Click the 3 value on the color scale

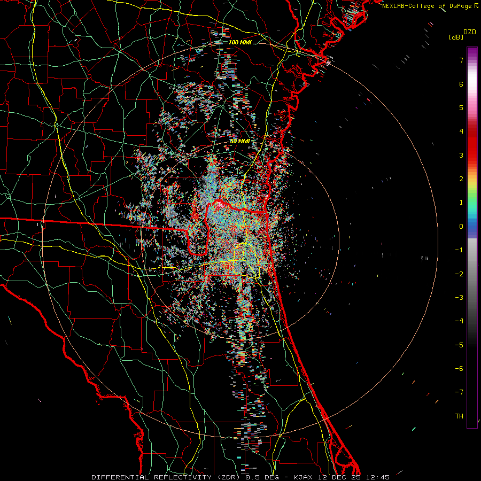pyautogui.click(x=461, y=155)
